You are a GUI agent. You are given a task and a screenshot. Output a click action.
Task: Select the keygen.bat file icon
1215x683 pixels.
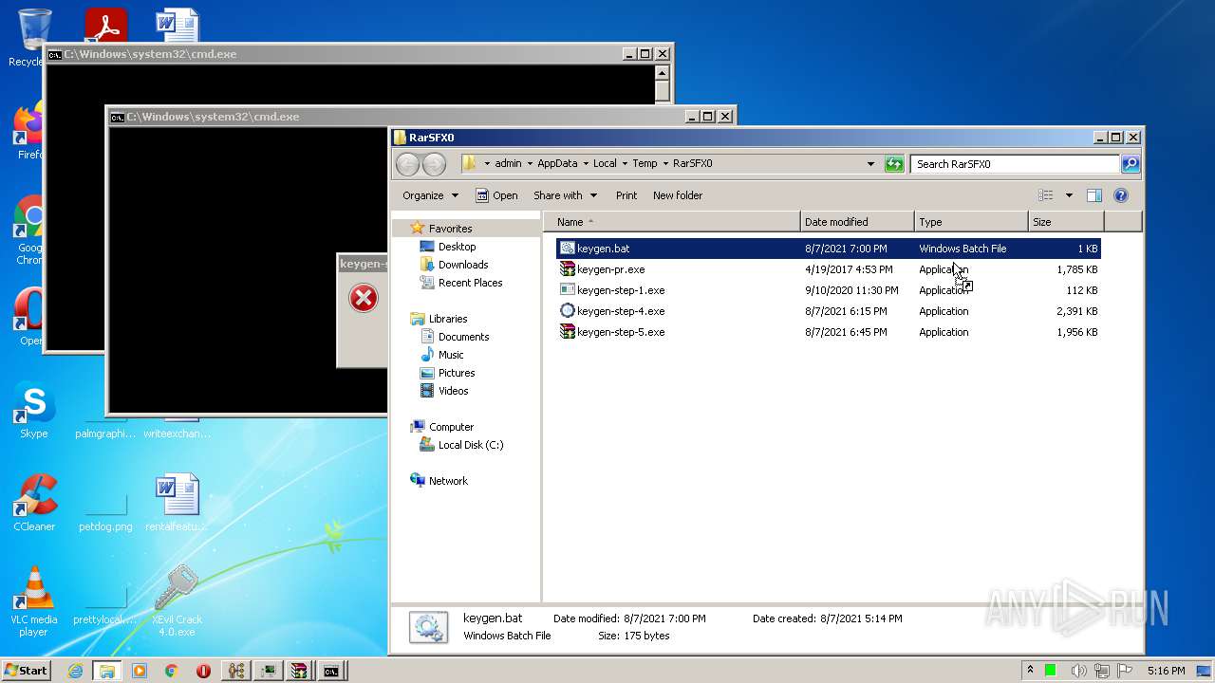click(568, 249)
